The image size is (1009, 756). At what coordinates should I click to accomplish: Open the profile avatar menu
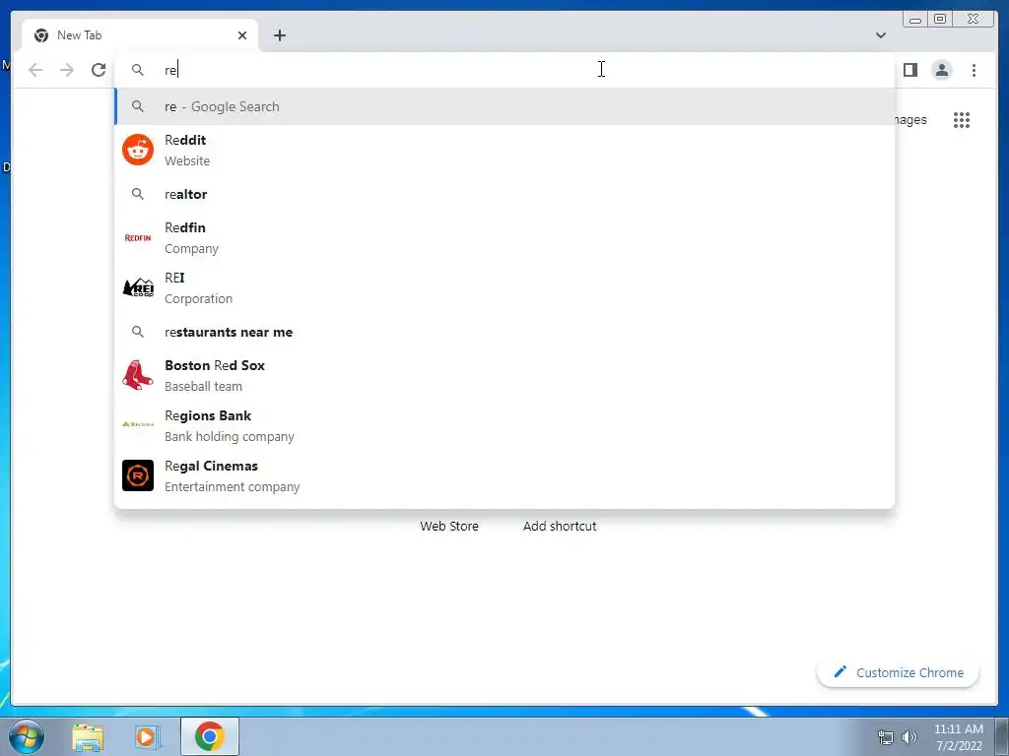tap(941, 70)
